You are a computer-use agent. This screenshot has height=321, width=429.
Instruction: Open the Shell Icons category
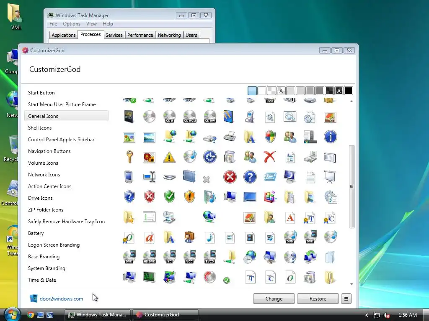[x=40, y=128]
